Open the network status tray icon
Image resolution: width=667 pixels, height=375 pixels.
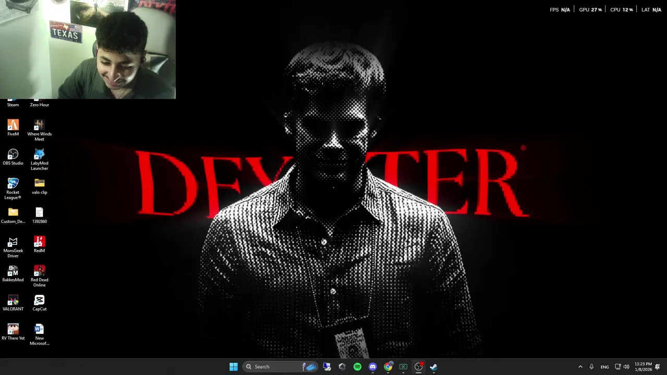click(x=617, y=367)
